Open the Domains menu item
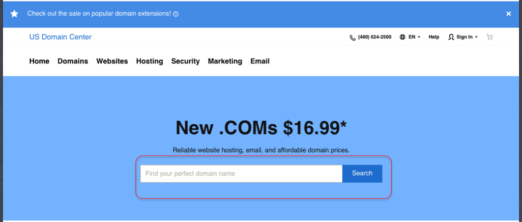 click(x=73, y=61)
